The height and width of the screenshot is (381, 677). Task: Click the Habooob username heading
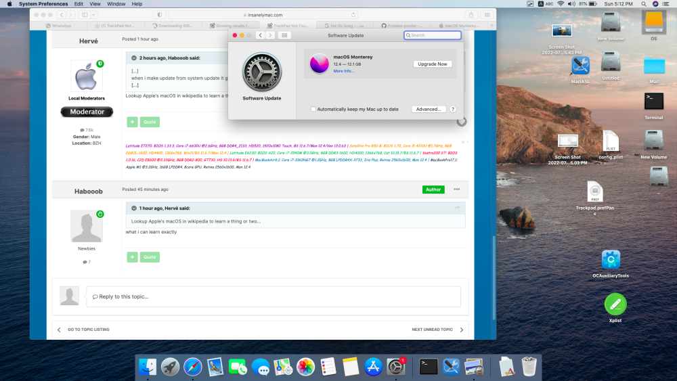click(88, 191)
